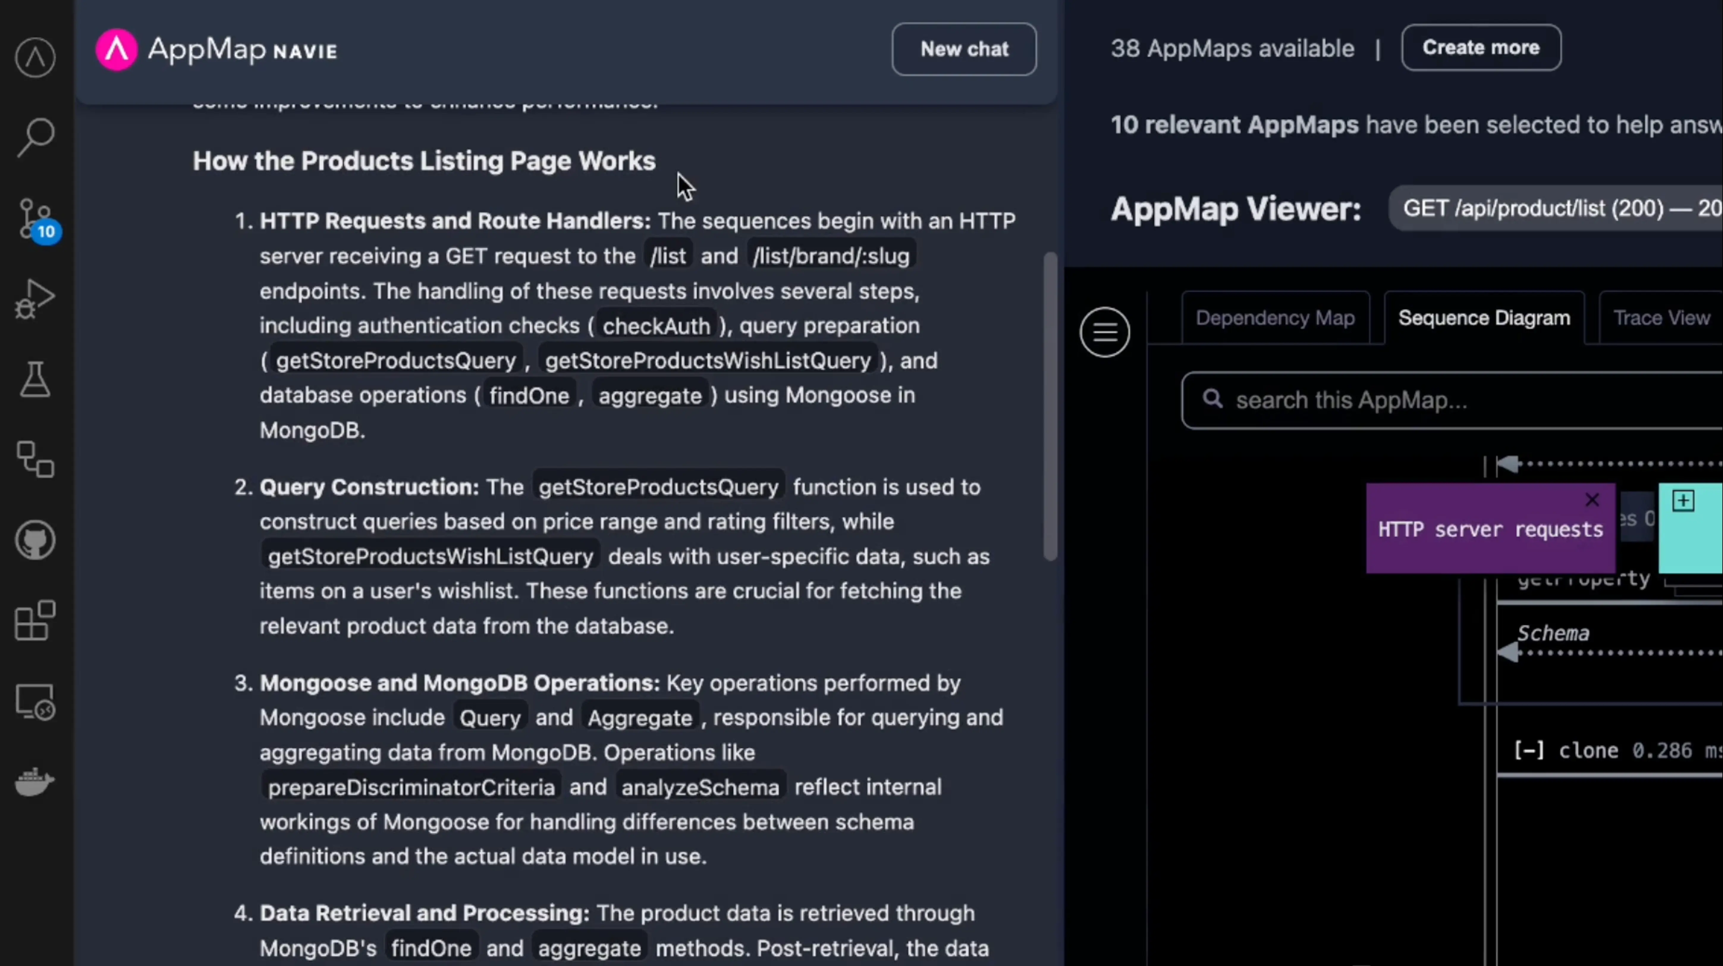
Task: Switch to the Trace View tab
Action: pos(1661,318)
